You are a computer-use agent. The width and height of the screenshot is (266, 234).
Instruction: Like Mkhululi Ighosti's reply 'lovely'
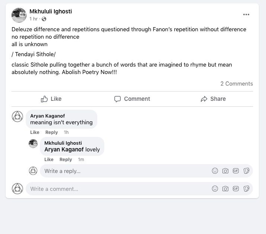49,160
